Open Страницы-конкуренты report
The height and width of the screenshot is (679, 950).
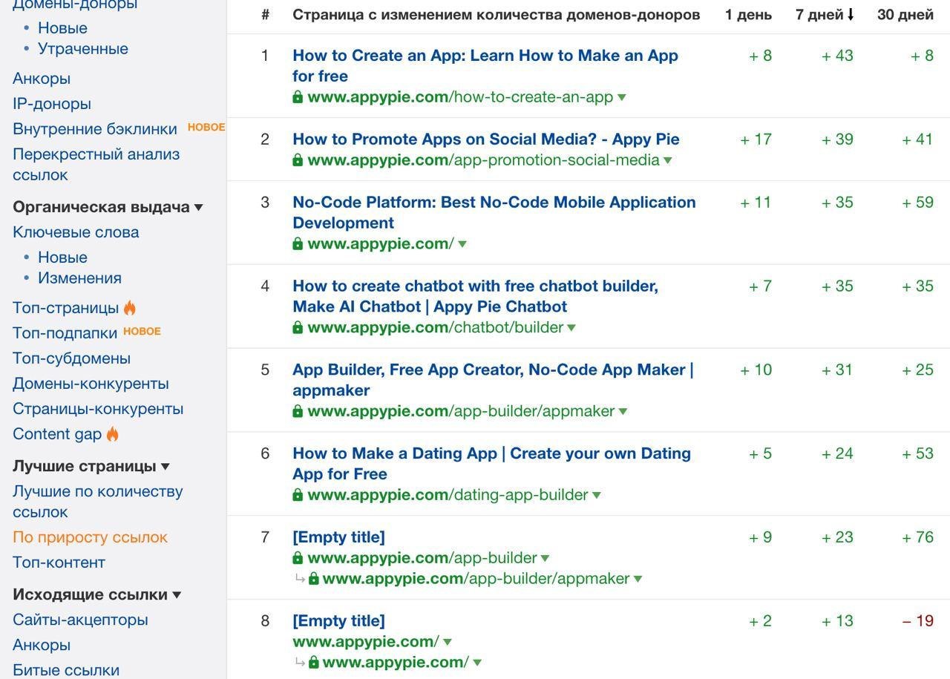[98, 408]
